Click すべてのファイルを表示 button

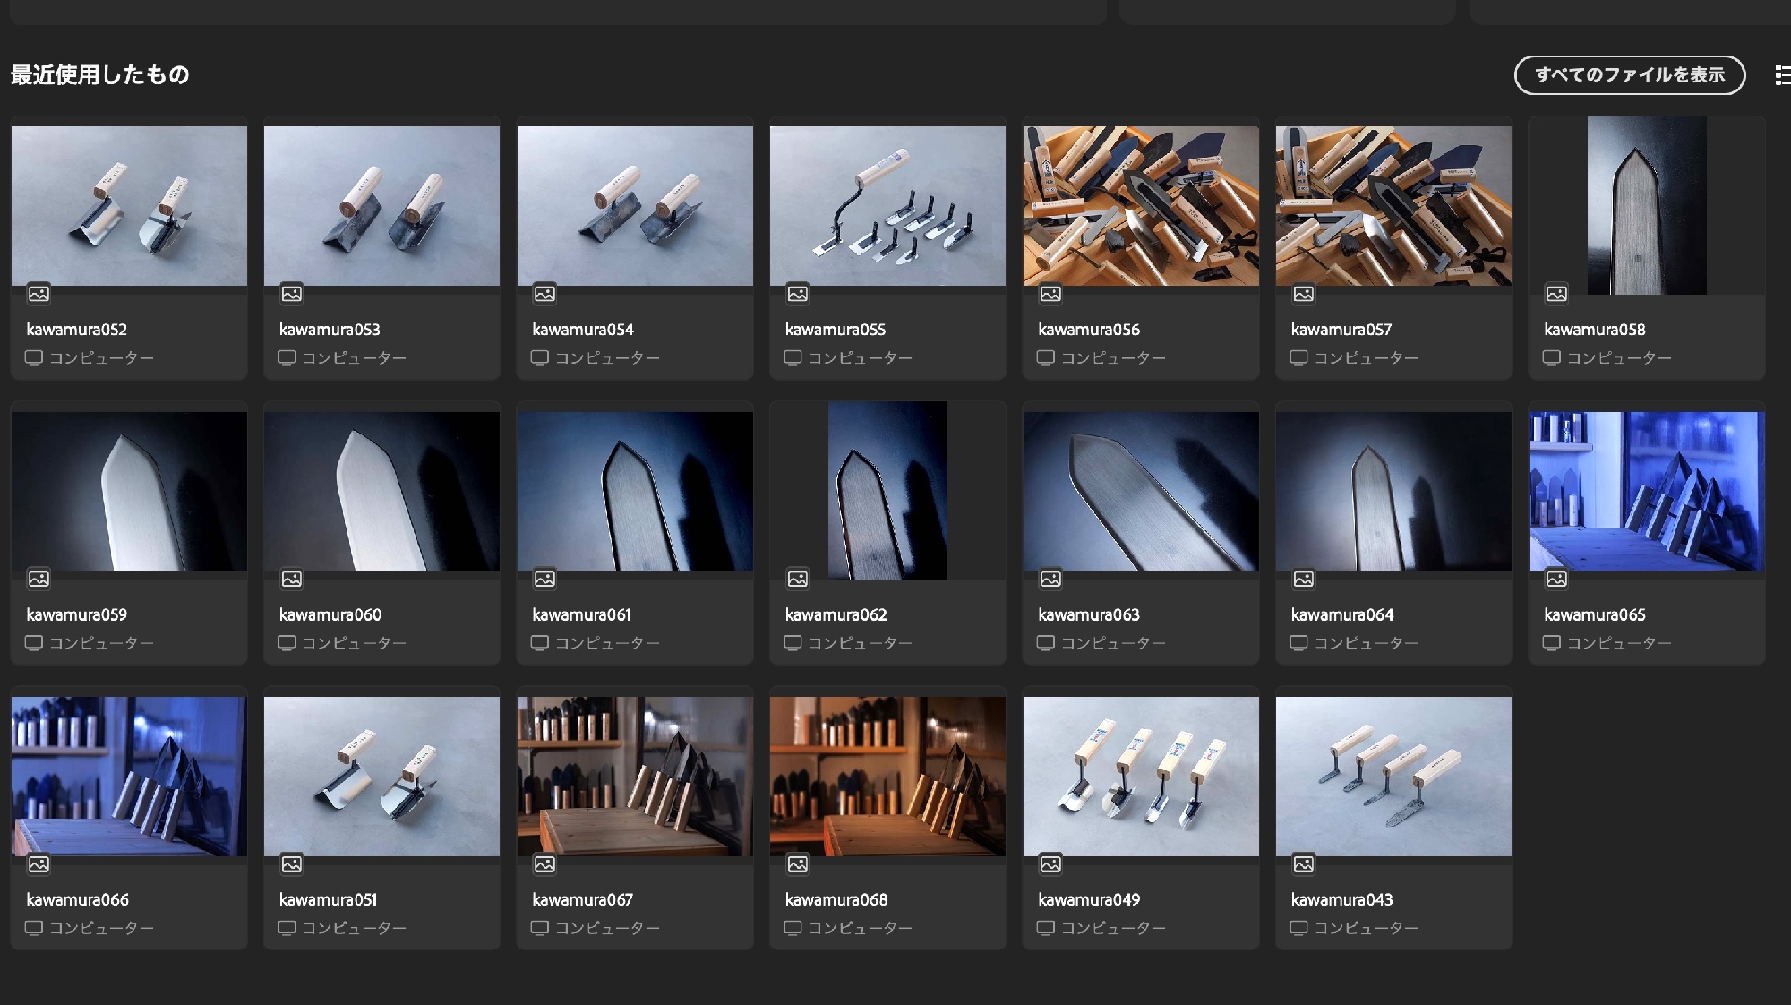1629,75
